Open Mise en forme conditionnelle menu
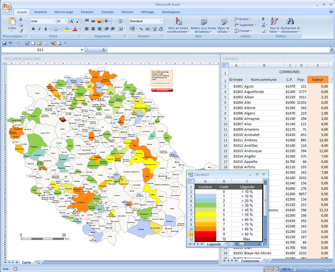The height and width of the screenshot is (272, 335). pos(178,25)
